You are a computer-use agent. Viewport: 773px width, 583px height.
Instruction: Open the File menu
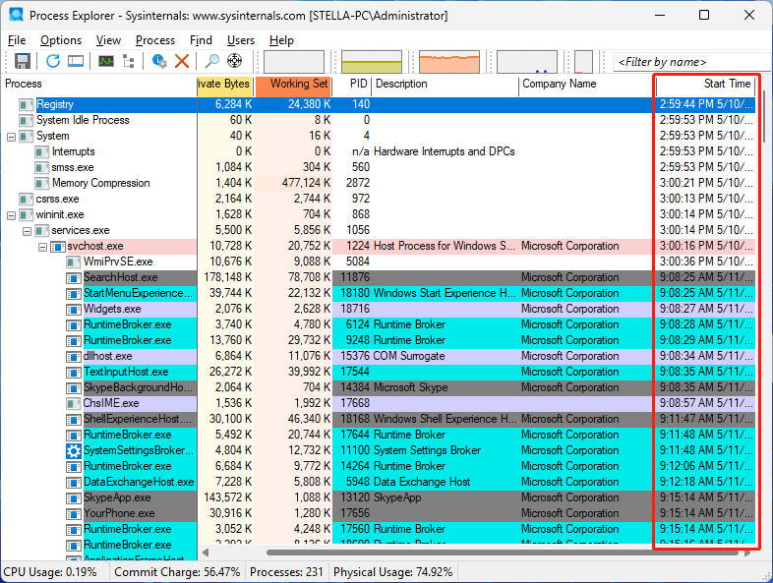click(x=17, y=40)
